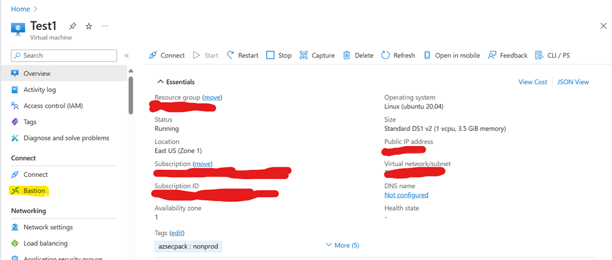Click the Load balancing icon
This screenshot has height=260, width=612.
click(15, 243)
